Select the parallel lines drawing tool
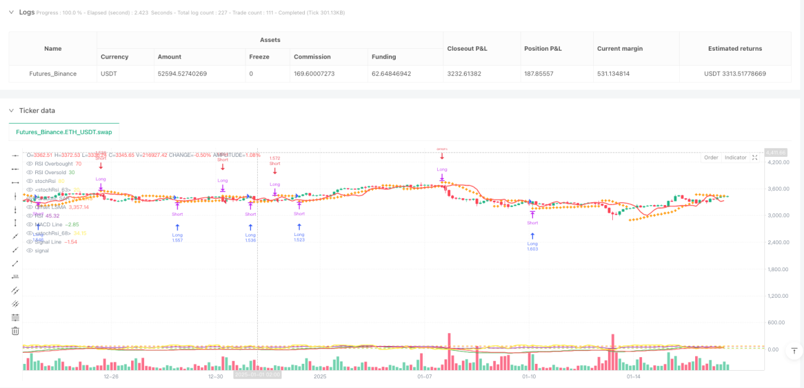Image resolution: width=804 pixels, height=388 pixels. (x=15, y=290)
